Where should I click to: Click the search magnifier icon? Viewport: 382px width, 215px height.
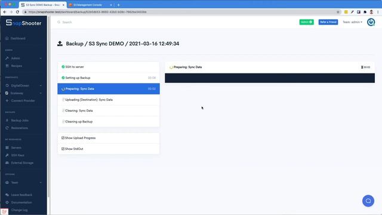(x=58, y=22)
